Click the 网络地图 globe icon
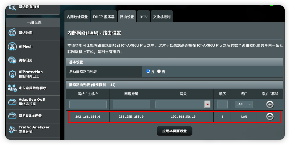Image resolution: width=290 pixels, height=145 pixels. [12, 33]
